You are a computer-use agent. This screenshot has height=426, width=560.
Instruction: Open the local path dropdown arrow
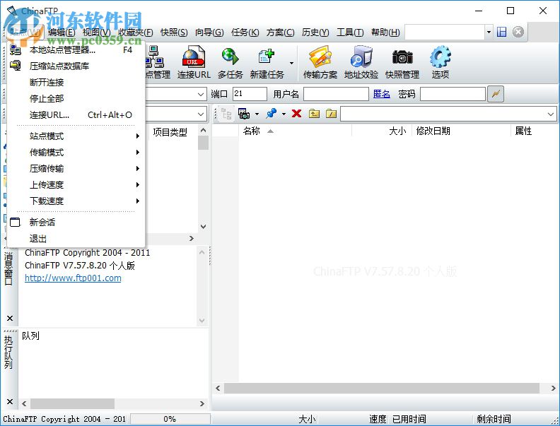pos(201,114)
